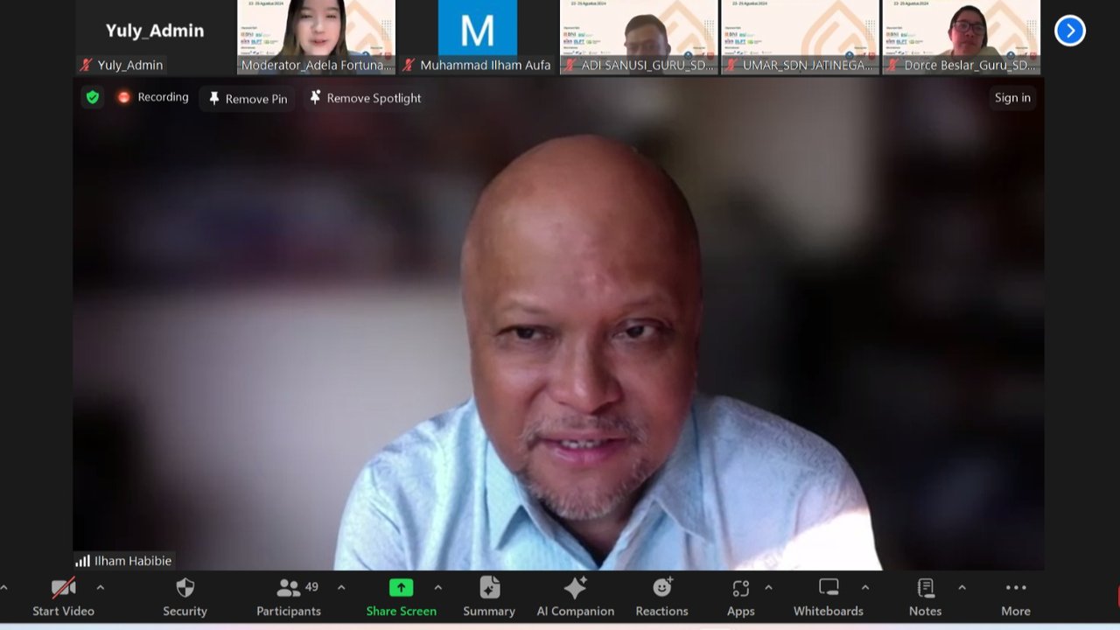Image resolution: width=1120 pixels, height=630 pixels.
Task: Open the Reactions picker
Action: click(661, 597)
